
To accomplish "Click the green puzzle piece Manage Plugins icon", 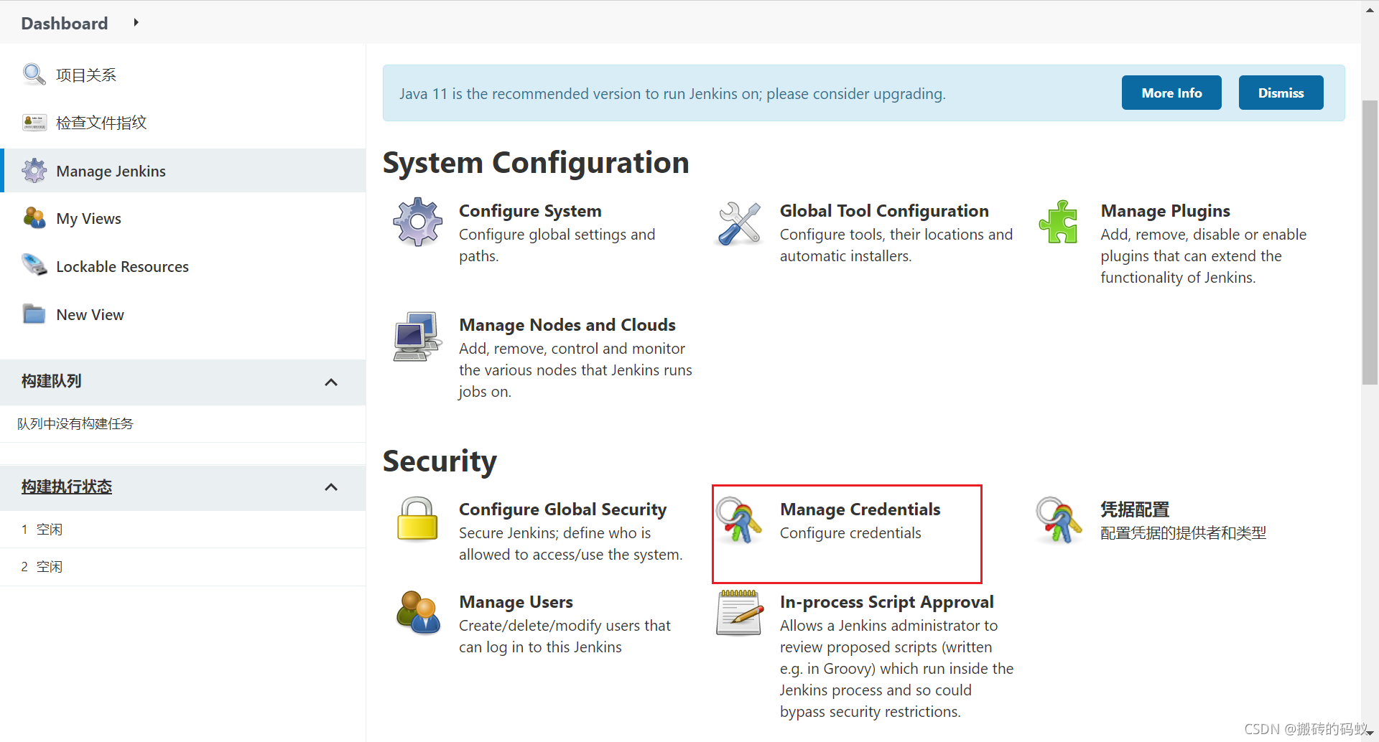I will [1059, 222].
